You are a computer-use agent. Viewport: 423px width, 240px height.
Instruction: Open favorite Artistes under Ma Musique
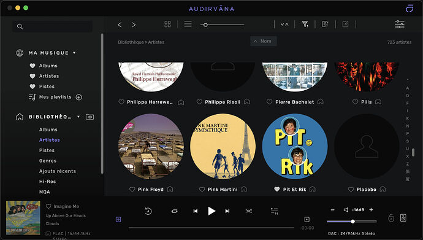[49, 76]
